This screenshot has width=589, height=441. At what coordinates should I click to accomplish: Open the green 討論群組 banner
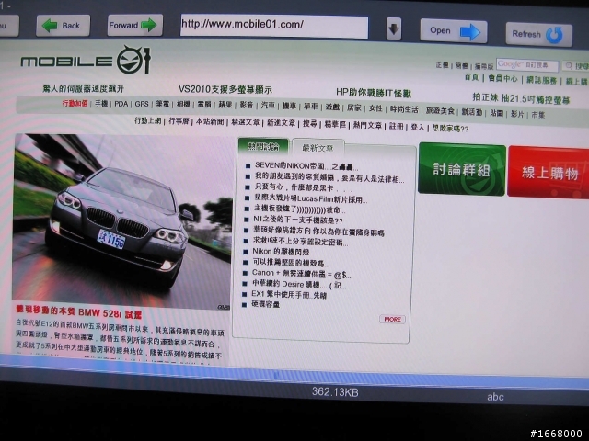pos(462,169)
